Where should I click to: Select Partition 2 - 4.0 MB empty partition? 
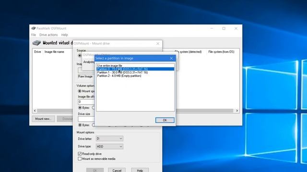[135, 76]
